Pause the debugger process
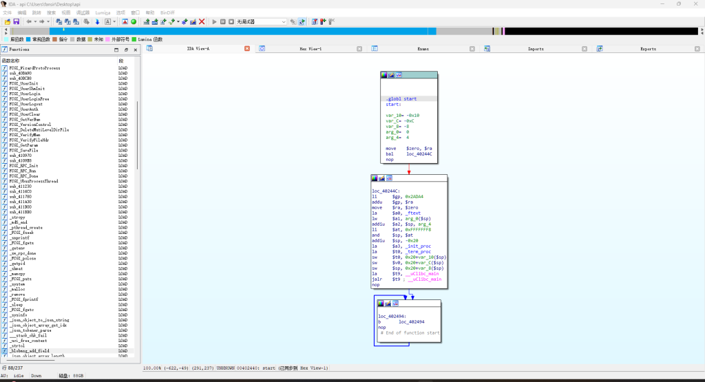 click(x=222, y=21)
